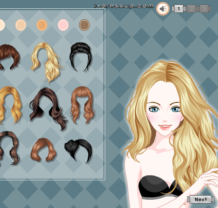This screenshot has width=218, height=208.
Task: Select the orange tan skin tone swatch
Action: click(x=42, y=25)
